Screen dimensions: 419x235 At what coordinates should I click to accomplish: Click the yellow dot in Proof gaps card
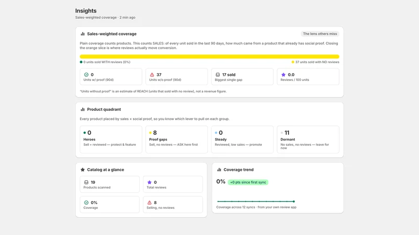[150, 133]
